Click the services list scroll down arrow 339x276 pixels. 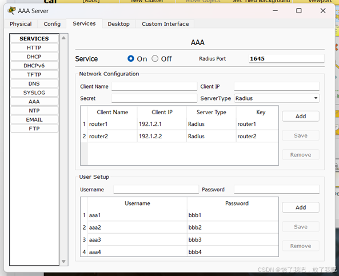pos(63,261)
